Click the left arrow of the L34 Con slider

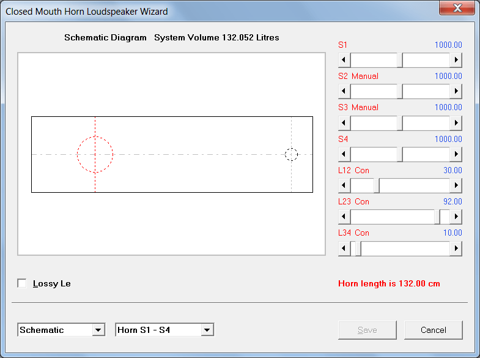coord(344,248)
